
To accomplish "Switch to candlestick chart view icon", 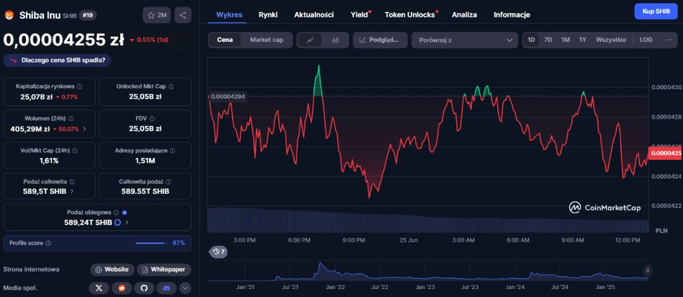I will click(335, 40).
